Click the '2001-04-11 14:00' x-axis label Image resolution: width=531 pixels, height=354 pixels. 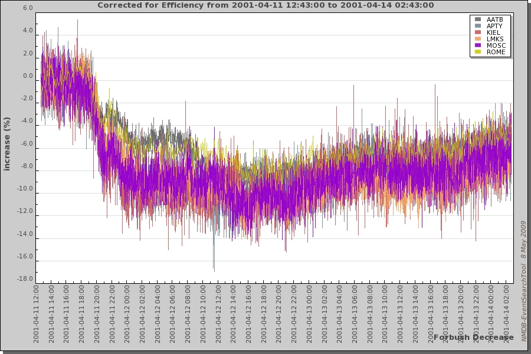pos(51,314)
